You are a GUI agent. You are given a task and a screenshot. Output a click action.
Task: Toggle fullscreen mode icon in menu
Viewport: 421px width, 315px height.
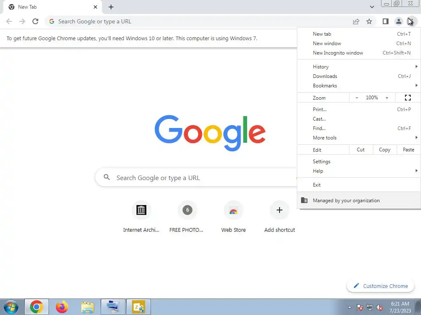click(407, 98)
